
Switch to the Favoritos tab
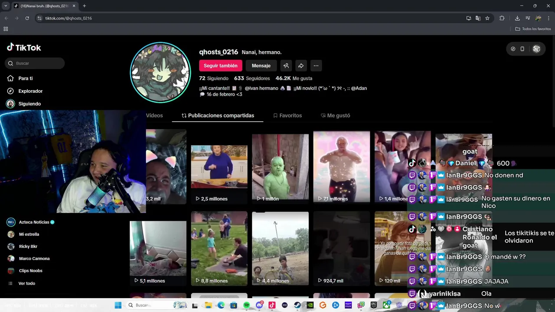(287, 115)
